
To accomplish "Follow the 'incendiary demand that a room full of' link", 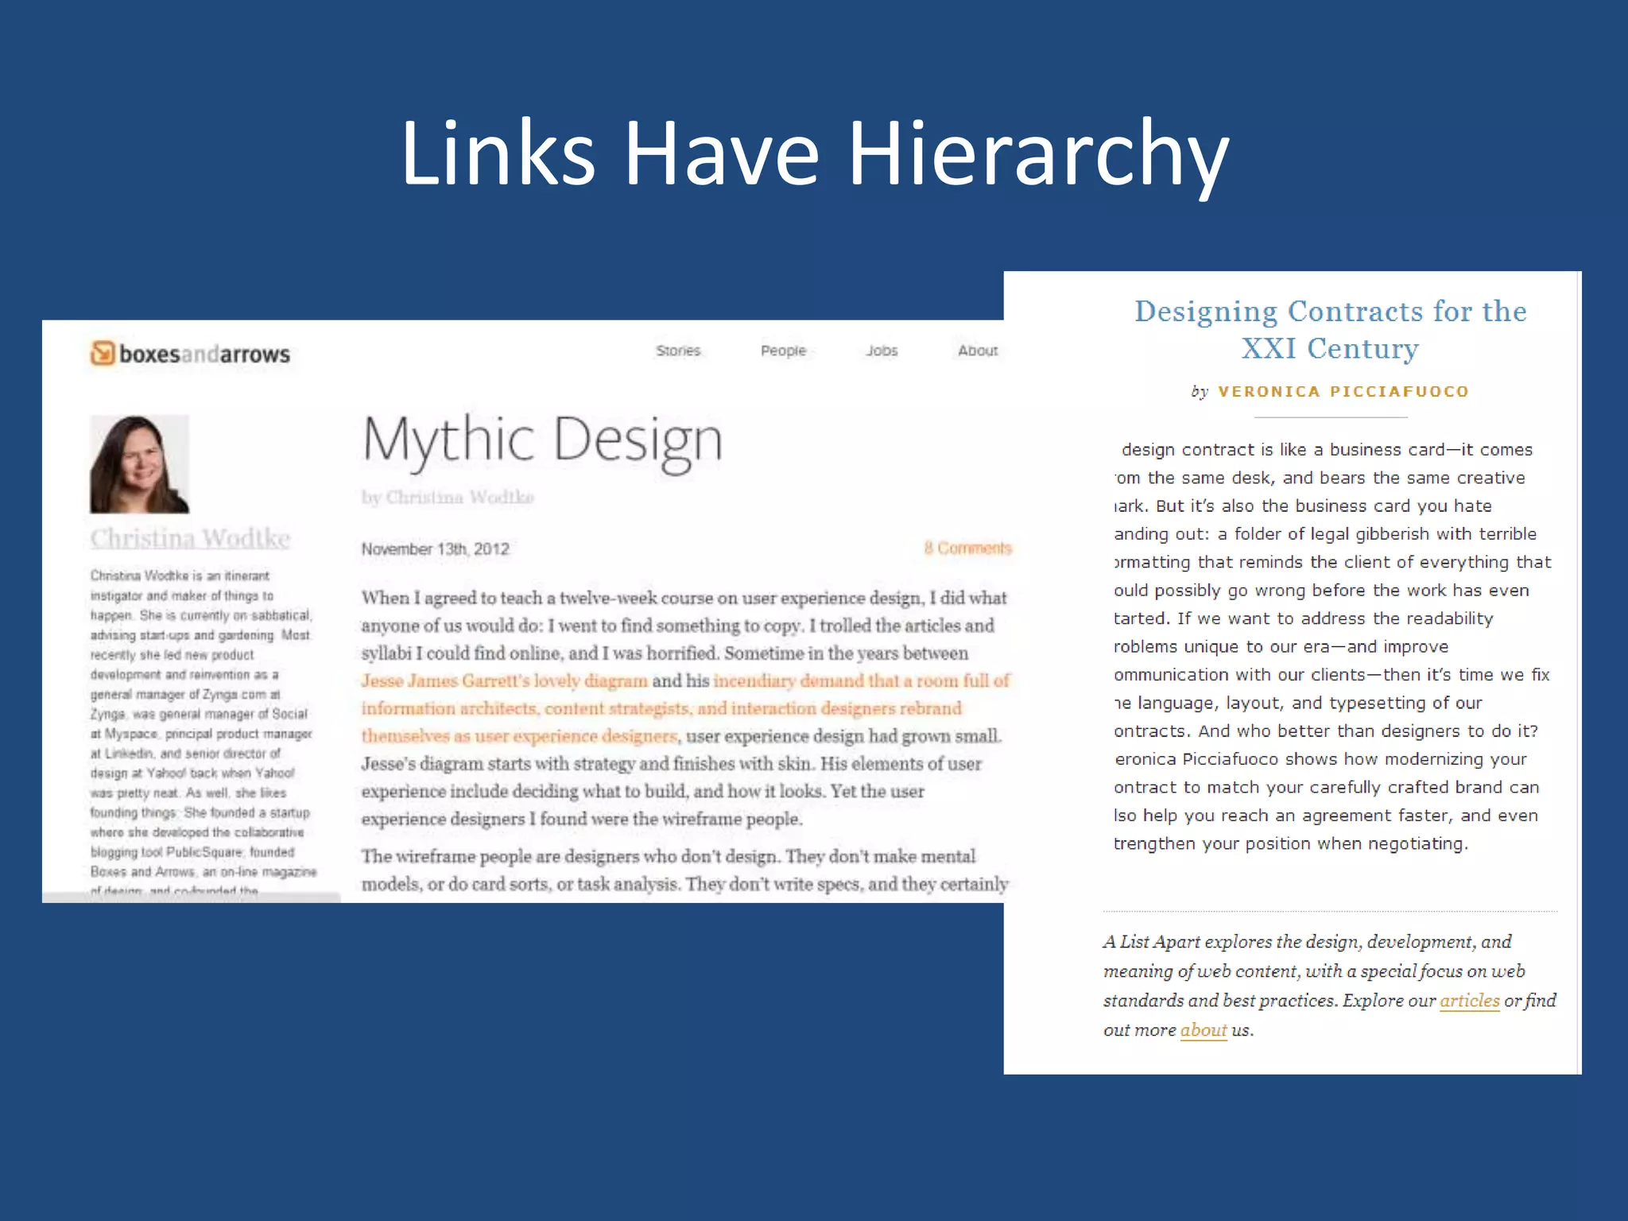I will [x=862, y=681].
